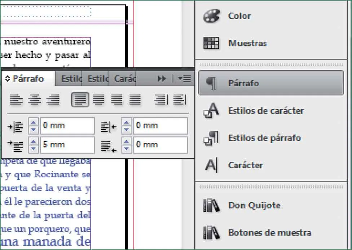Toggle justify with last line aligned left
This screenshot has width=352, height=250.
pos(80,100)
